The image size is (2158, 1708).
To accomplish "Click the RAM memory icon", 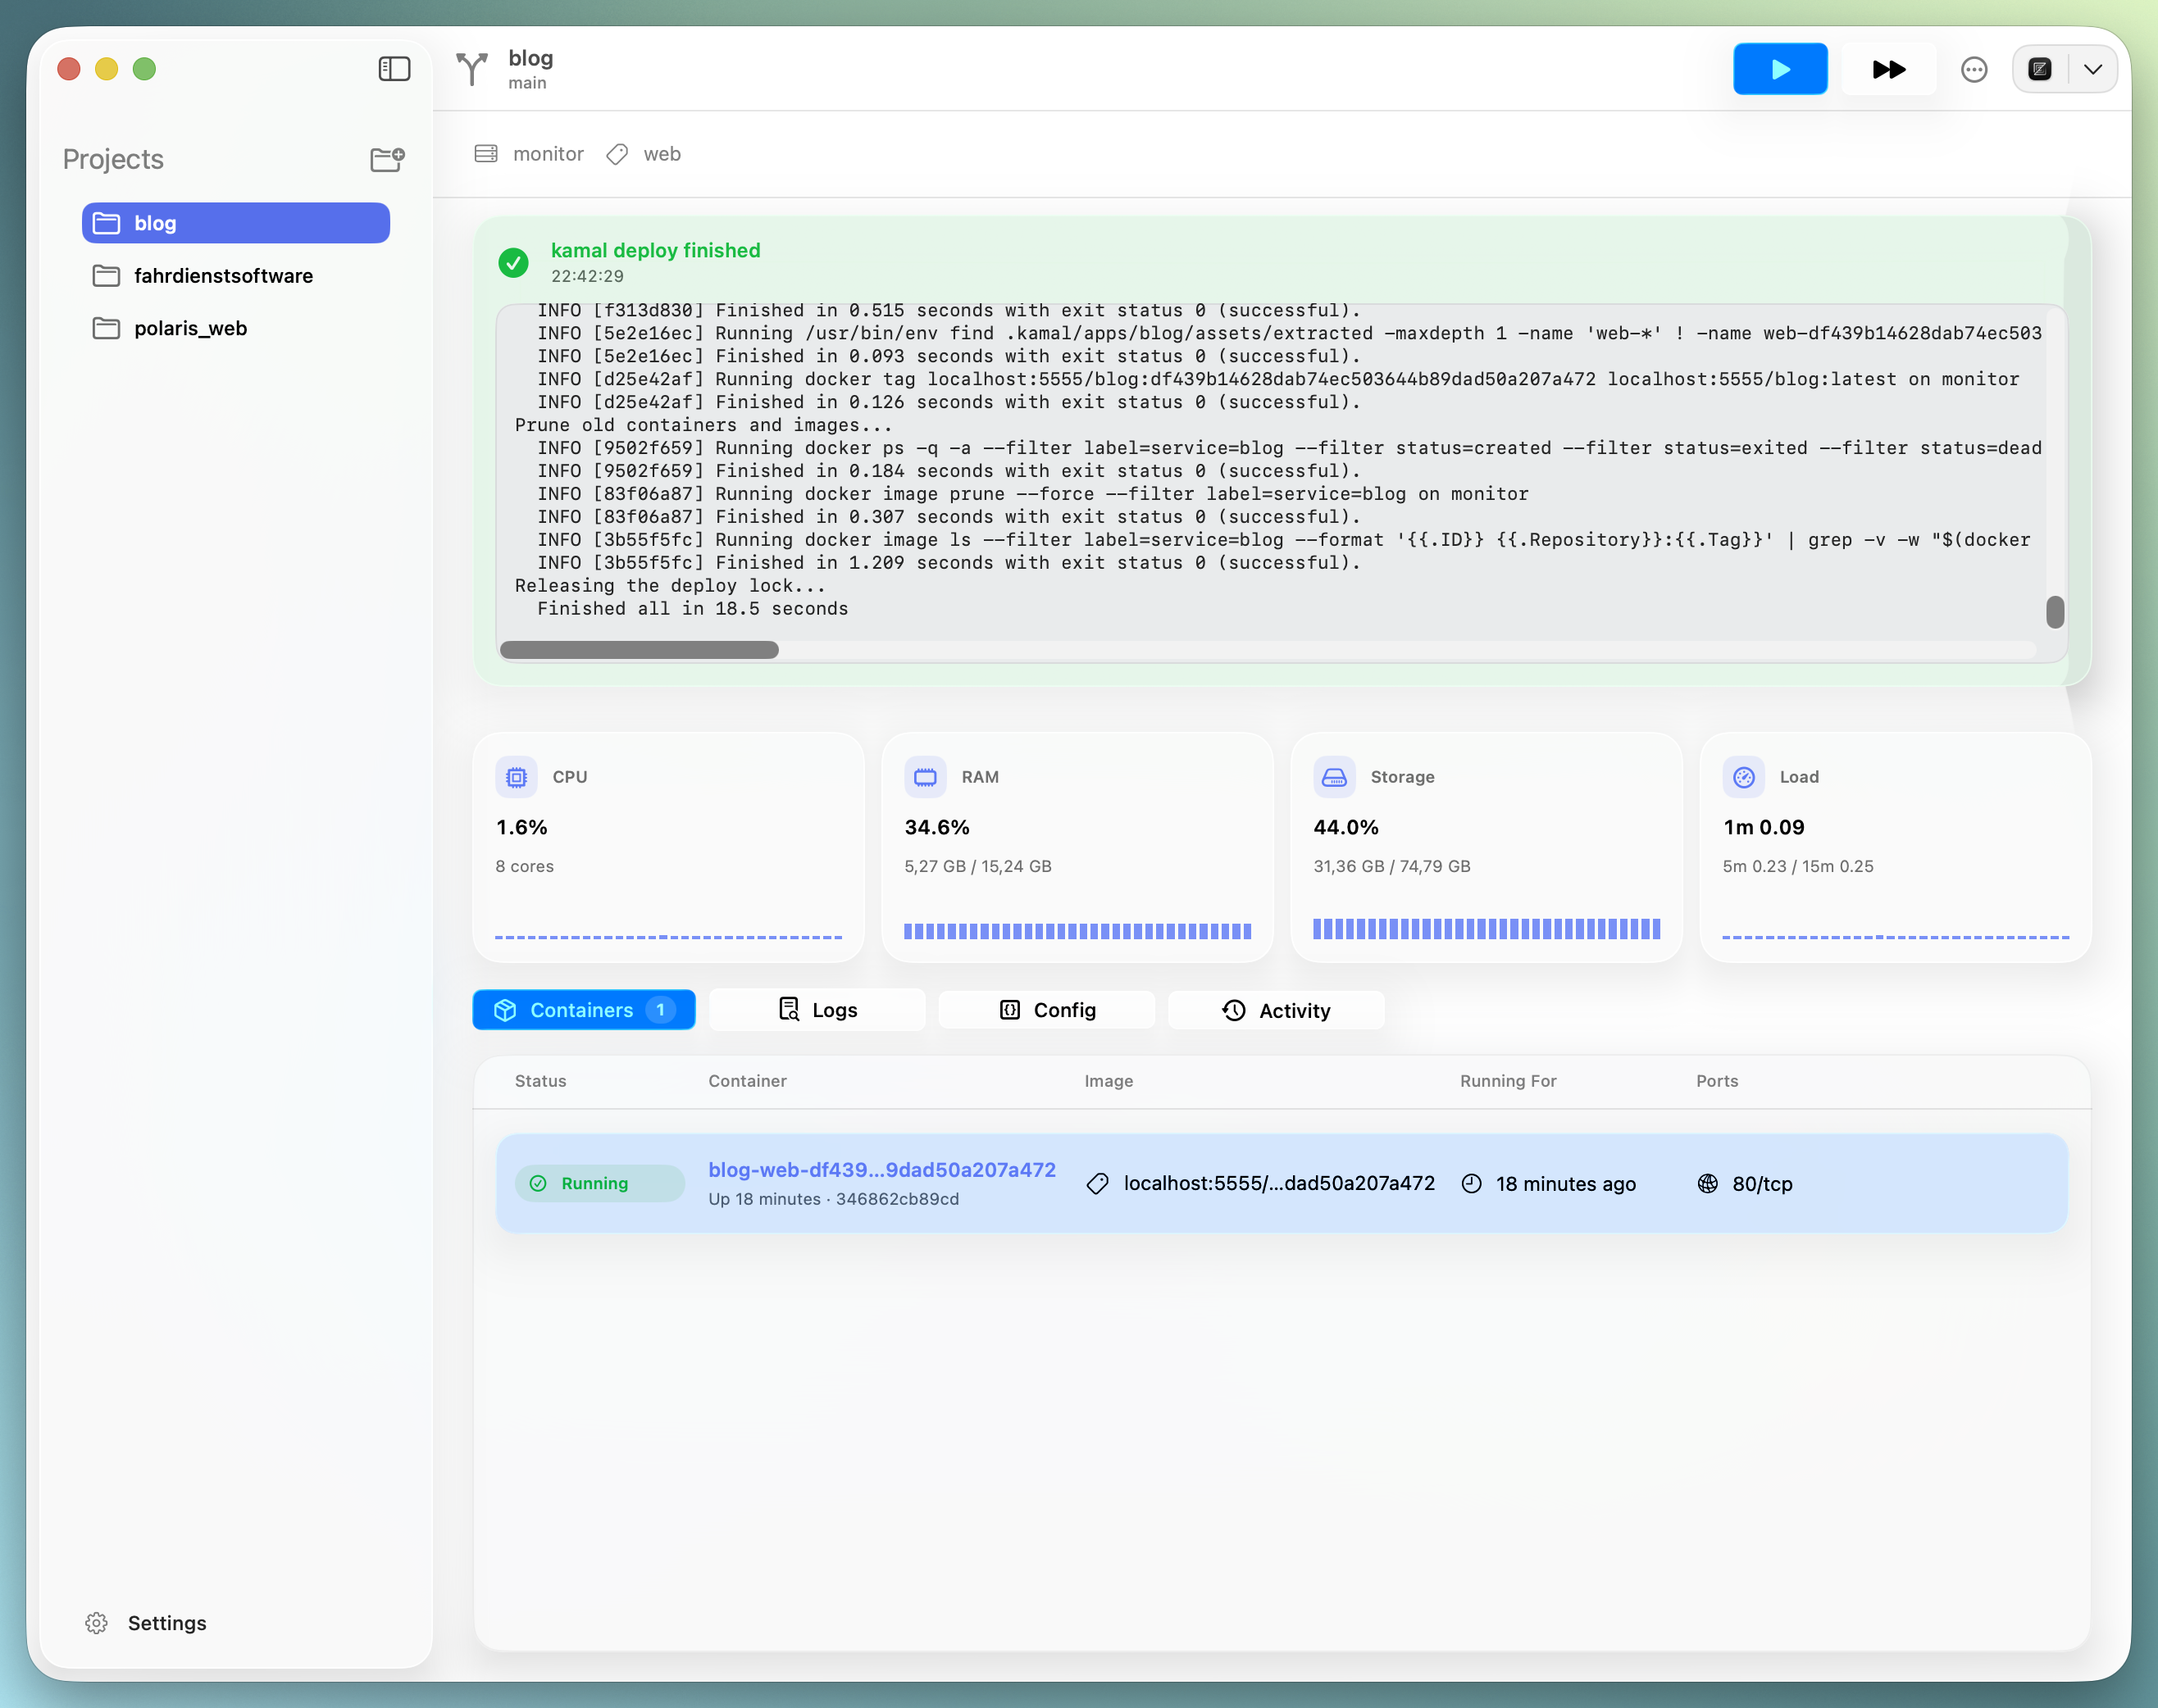I will [926, 777].
